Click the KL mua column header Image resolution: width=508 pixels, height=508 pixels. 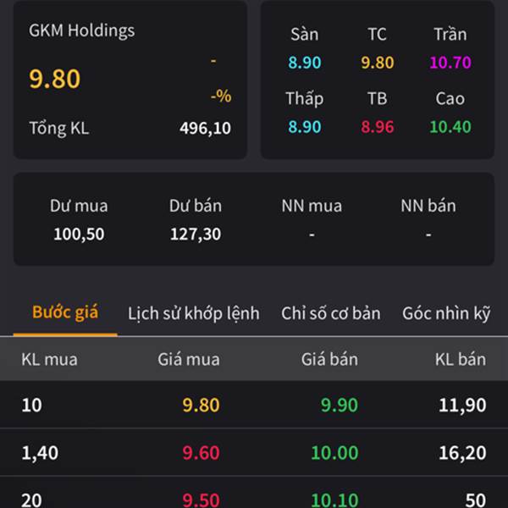tap(49, 359)
